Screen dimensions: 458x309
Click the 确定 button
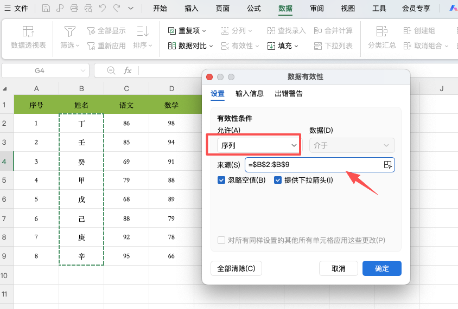click(382, 268)
